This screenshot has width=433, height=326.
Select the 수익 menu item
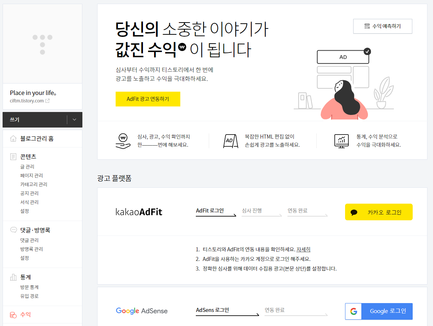[x=25, y=315]
